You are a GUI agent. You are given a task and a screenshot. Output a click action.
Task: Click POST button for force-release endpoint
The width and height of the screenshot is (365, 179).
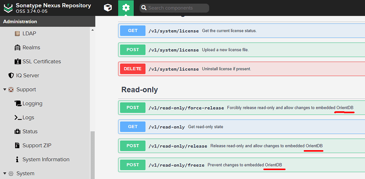click(133, 108)
